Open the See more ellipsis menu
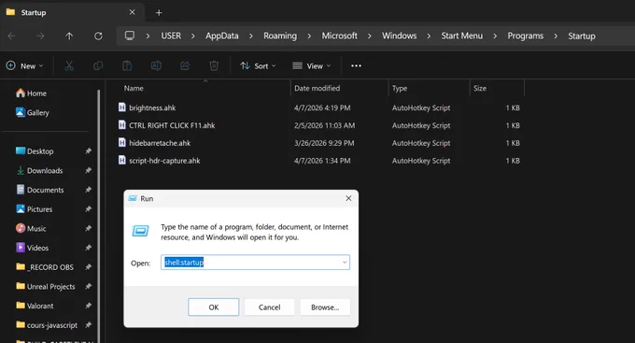 356,65
